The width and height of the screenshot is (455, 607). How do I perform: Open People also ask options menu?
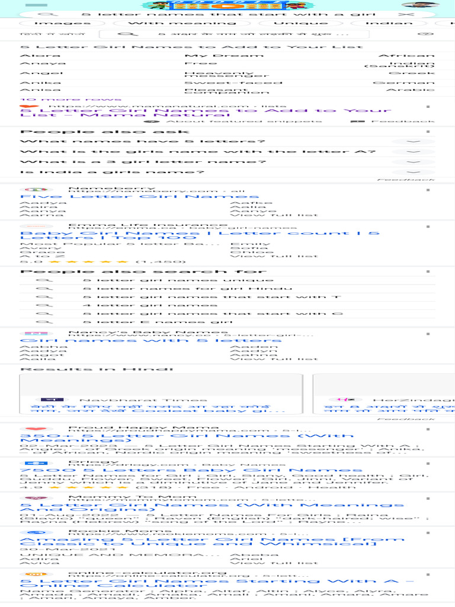(428, 132)
